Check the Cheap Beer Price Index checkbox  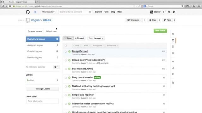[x=66, y=60]
